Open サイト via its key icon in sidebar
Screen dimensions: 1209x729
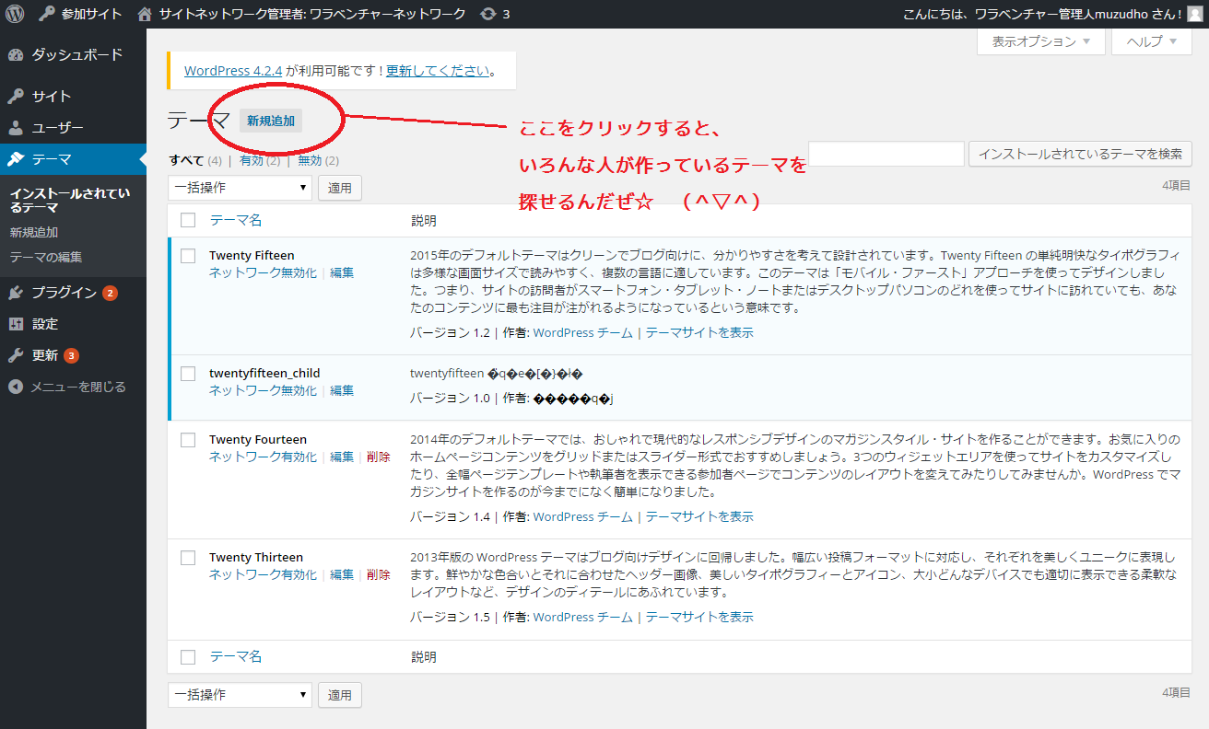[x=16, y=97]
